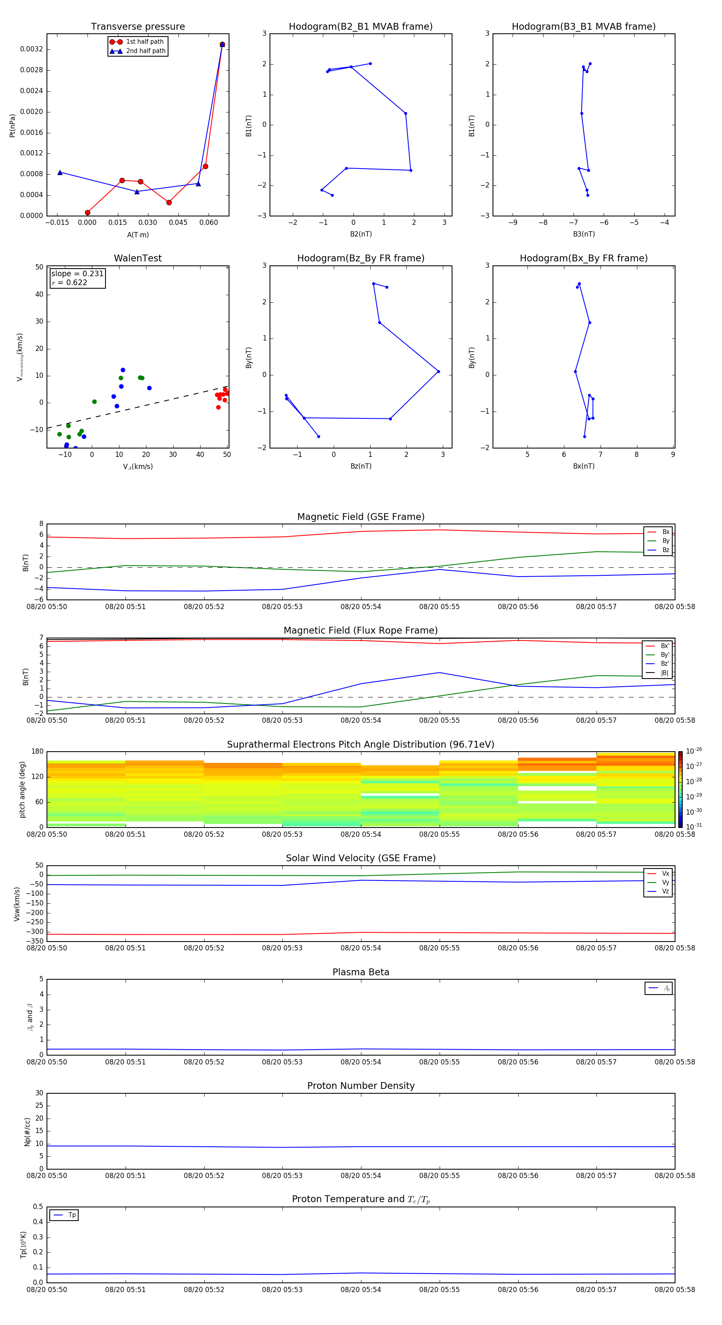Click the 'Pt(nPa)' y-axis label
The width and height of the screenshot is (722, 1325).
(x=12, y=126)
